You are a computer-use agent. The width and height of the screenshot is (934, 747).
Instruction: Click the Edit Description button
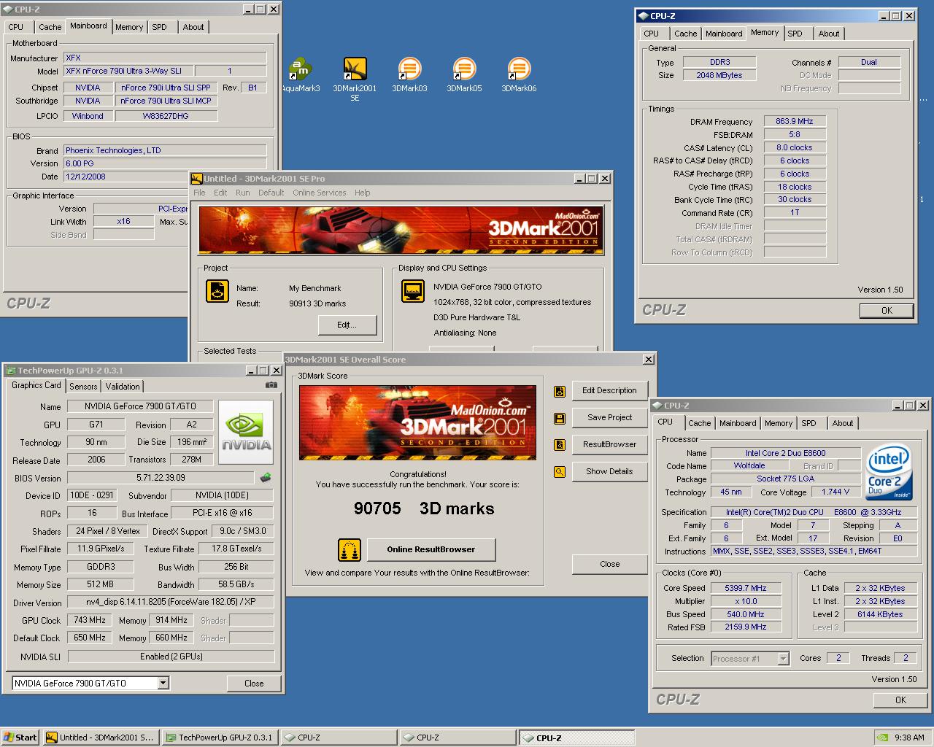[609, 391]
